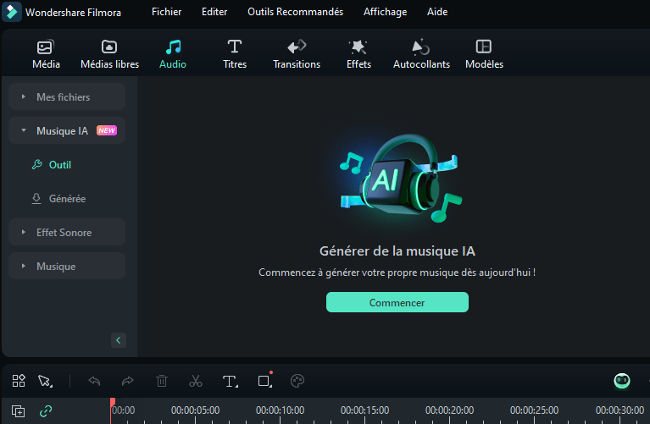Open the Média tab

click(46, 54)
